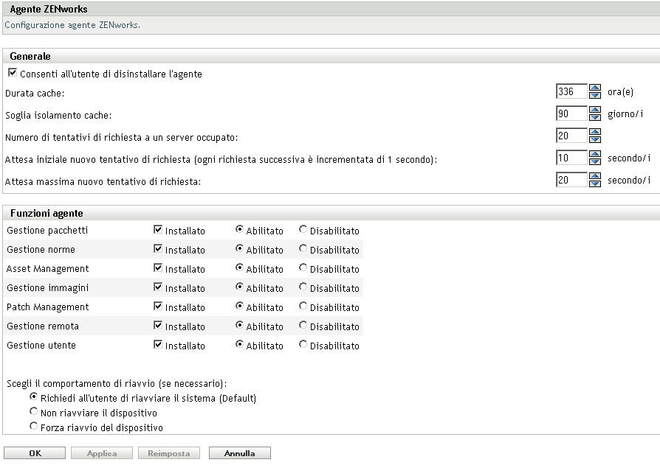
Task: Select Richiedi all'utente di riavviare (Default)
Action: (33, 397)
